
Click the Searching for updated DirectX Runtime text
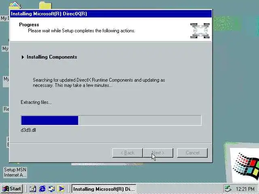(99, 82)
